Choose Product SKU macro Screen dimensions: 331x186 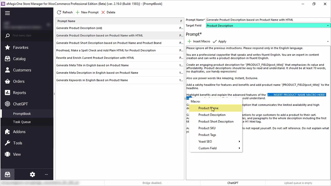click(x=207, y=128)
